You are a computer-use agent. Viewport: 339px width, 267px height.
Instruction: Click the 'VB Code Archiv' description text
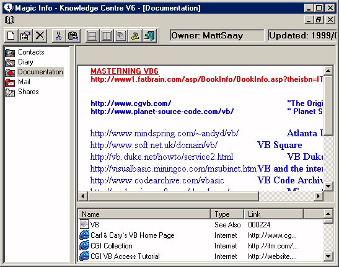pos(290,180)
